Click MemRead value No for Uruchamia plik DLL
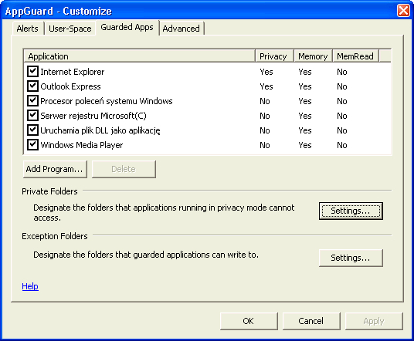The height and width of the screenshot is (341, 414). pyautogui.click(x=342, y=130)
